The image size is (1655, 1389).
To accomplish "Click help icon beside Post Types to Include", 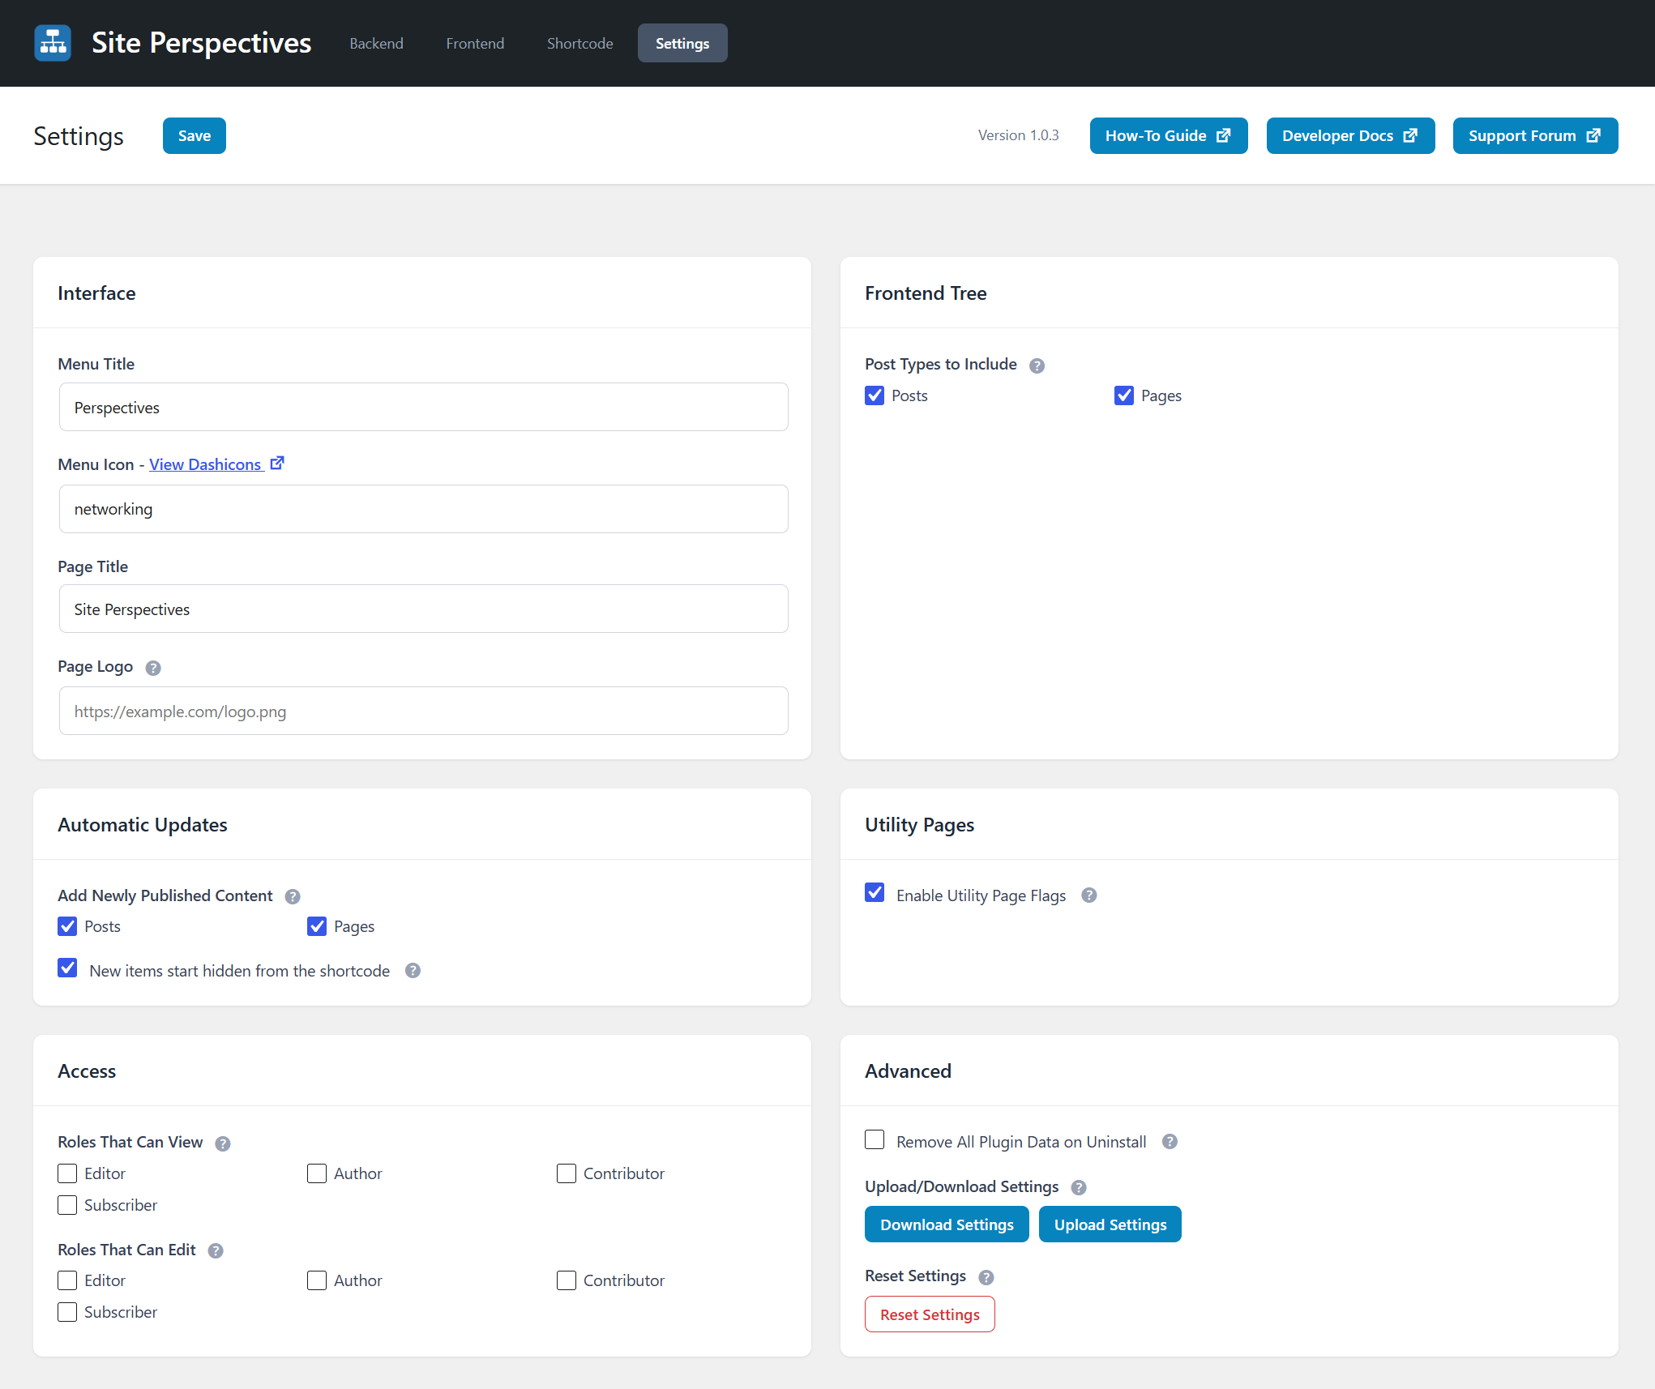I will (x=1037, y=365).
